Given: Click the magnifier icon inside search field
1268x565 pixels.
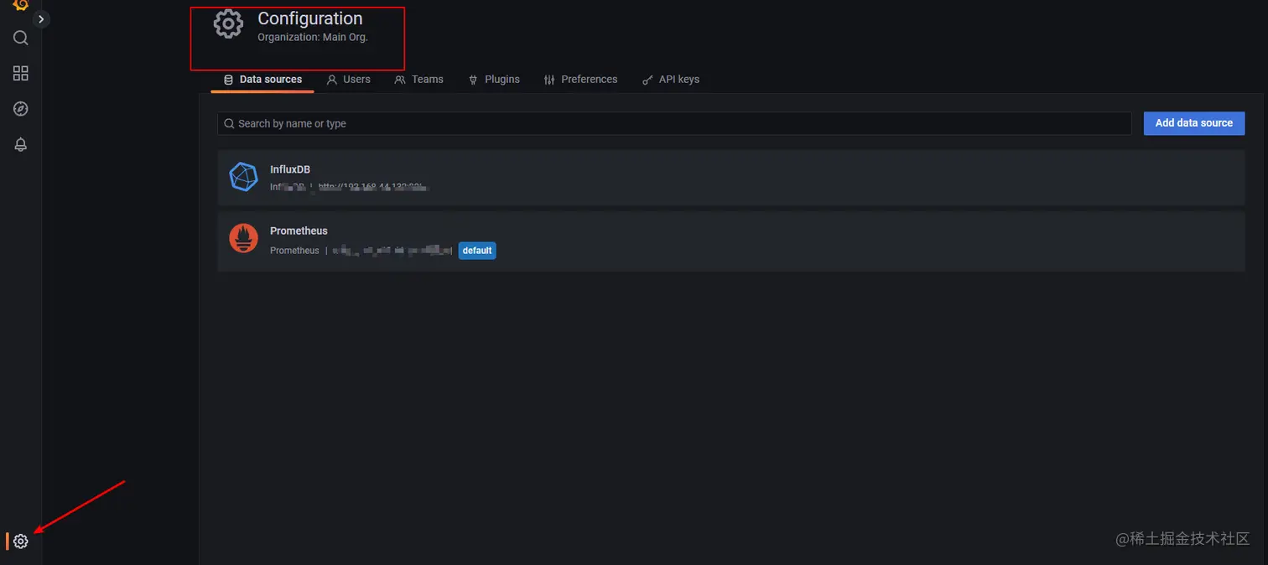Looking at the screenshot, I should (229, 123).
